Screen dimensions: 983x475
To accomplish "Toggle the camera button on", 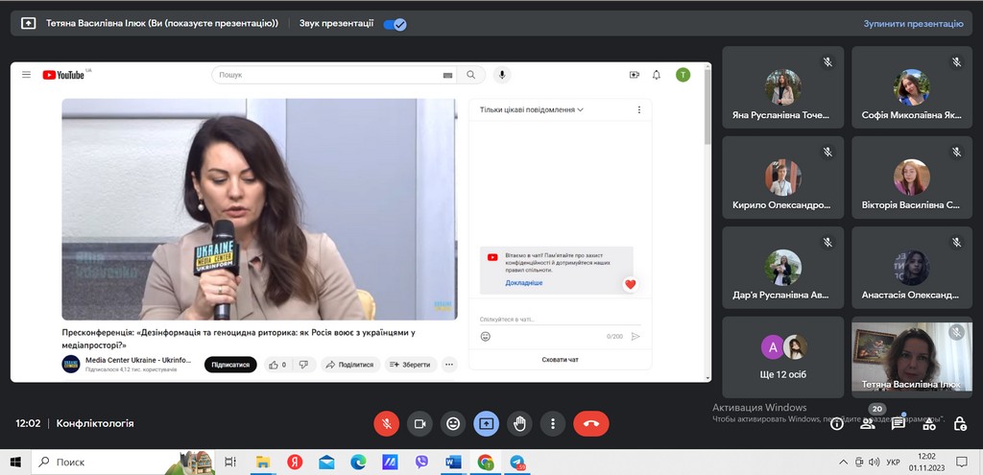I will coord(420,423).
